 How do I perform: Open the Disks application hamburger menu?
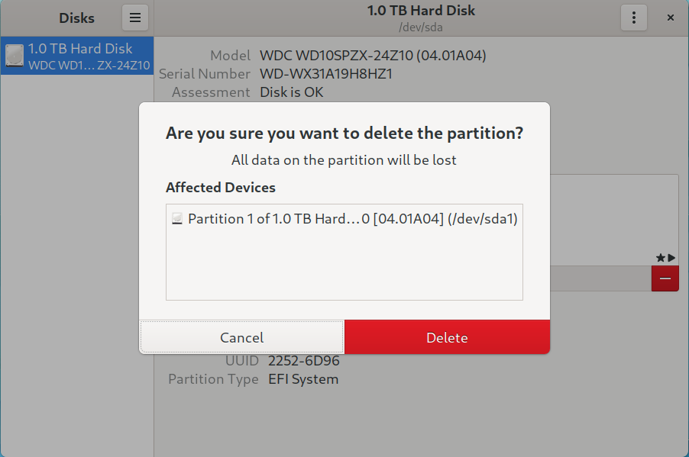coord(134,18)
